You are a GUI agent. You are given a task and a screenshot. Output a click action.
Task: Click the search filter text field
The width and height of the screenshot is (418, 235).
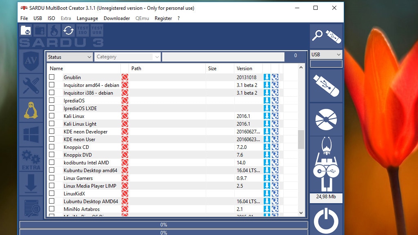pos(223,57)
